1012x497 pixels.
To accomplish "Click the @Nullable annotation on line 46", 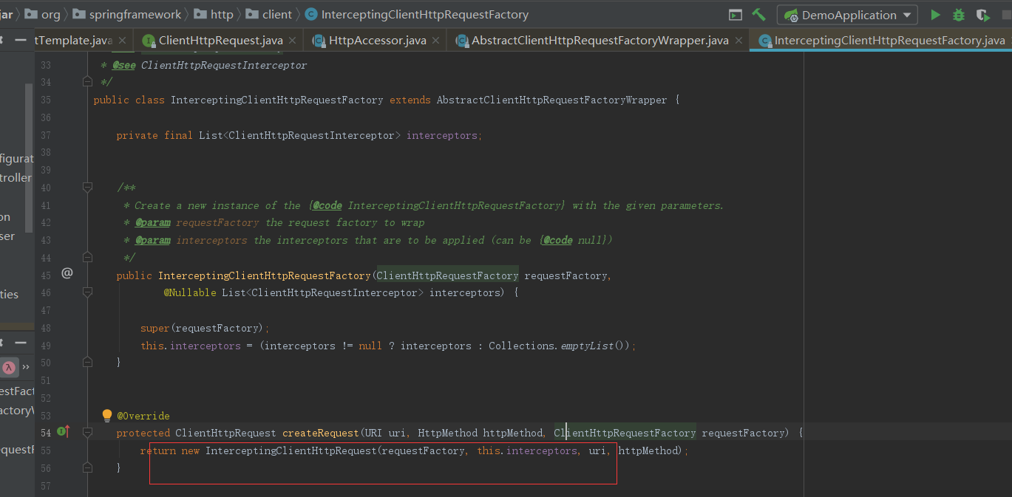I will coord(190,292).
